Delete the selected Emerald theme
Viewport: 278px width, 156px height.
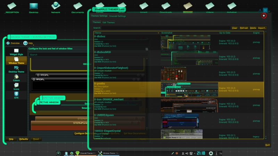point(253,28)
